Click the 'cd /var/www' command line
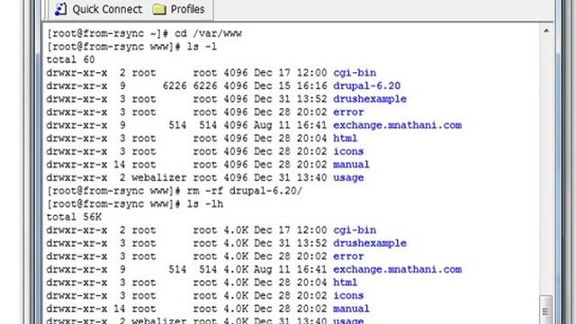 (144, 33)
